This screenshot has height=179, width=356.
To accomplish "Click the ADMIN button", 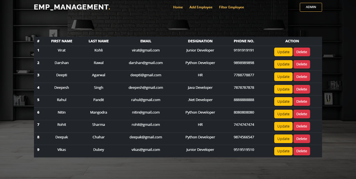I will click(311, 7).
